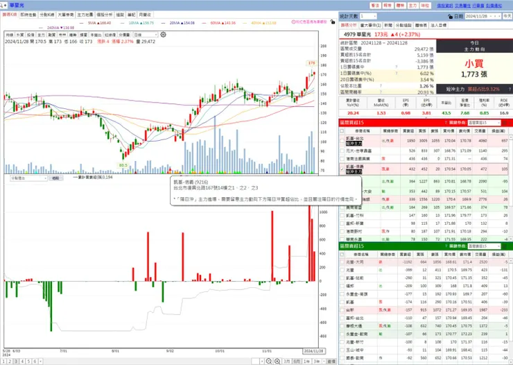513x365 pixels.
Task: Toggle 外資 chart indicator button
Action: pos(20,35)
